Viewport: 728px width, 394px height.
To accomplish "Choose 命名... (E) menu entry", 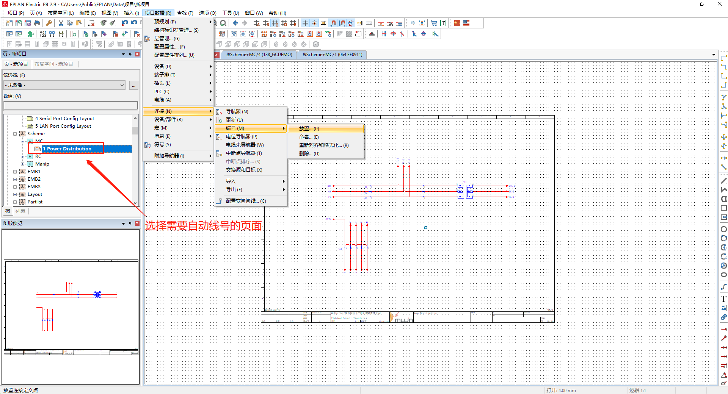I will point(326,137).
